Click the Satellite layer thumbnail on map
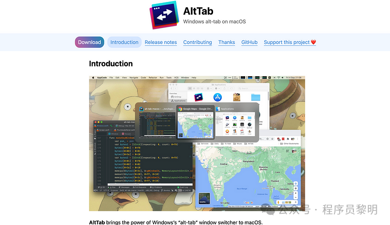The height and width of the screenshot is (225, 390). point(204,198)
